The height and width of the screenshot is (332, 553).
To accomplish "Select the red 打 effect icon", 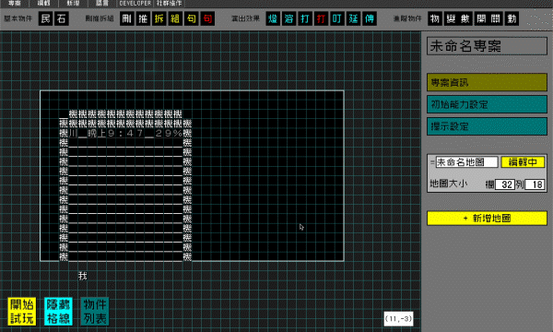I will [x=321, y=18].
